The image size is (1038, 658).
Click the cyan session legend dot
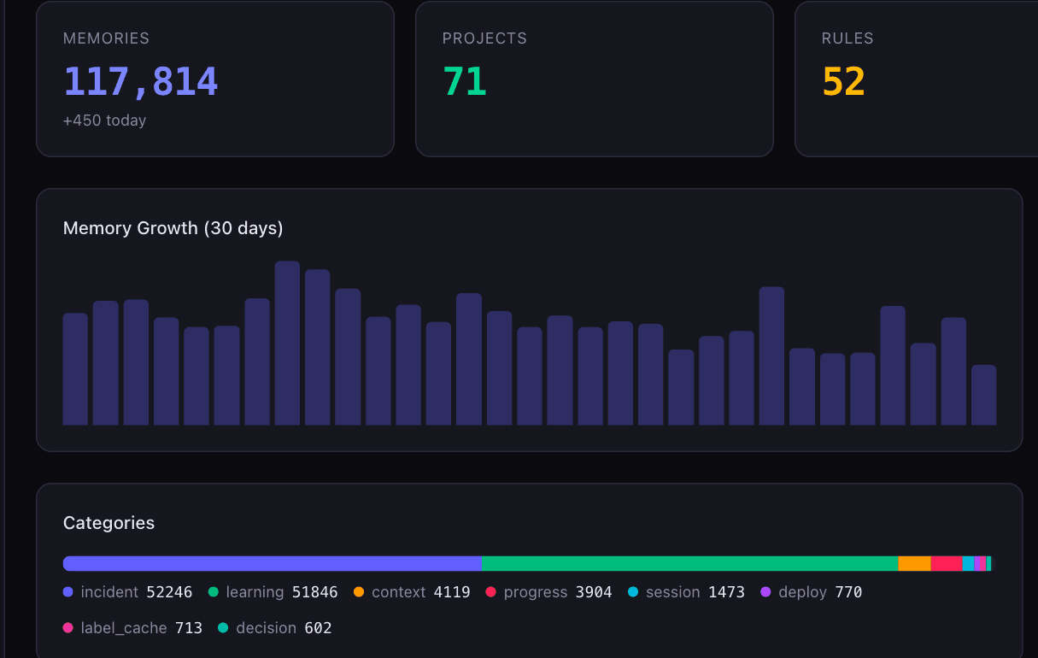pos(633,592)
